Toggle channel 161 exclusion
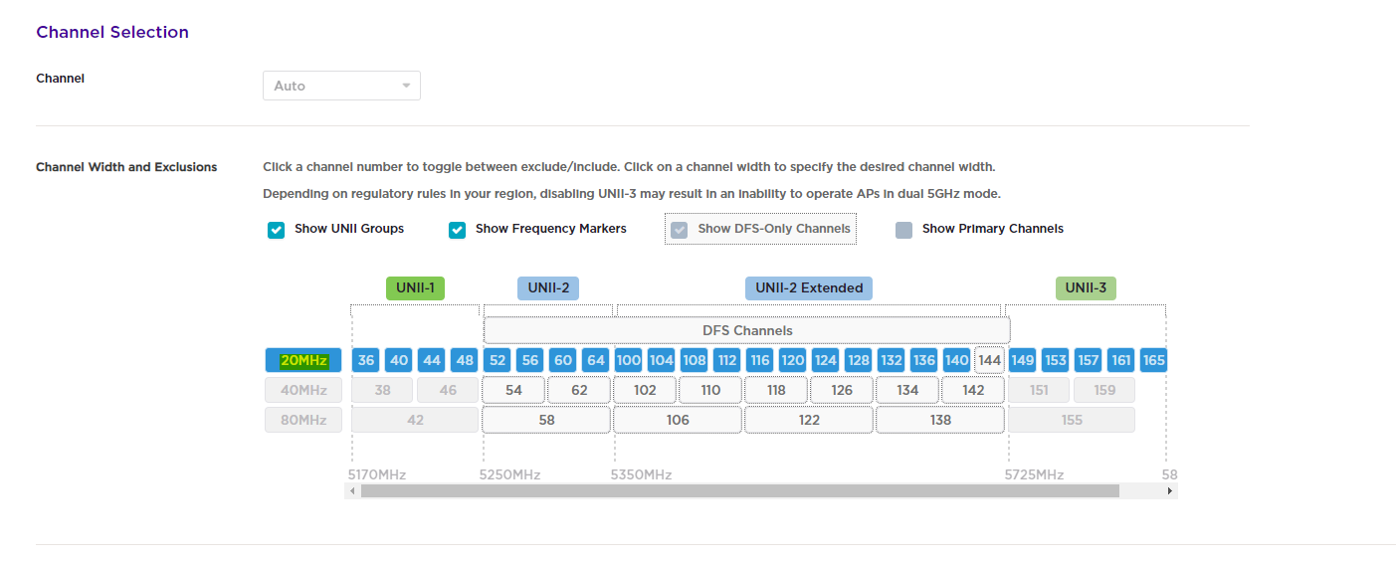 coord(1120,360)
